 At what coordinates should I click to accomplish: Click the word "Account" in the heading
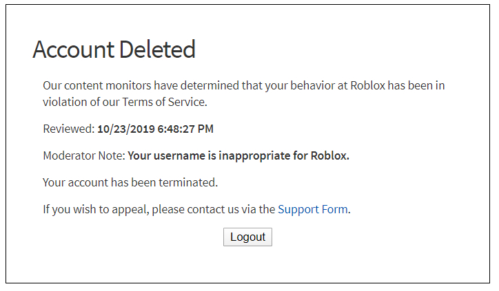(73, 50)
